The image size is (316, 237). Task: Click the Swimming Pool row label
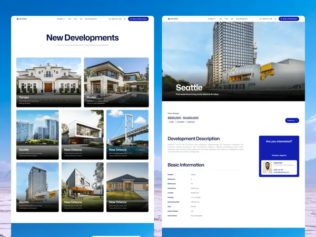(173, 202)
